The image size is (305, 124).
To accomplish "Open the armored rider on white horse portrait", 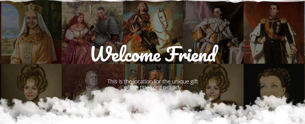I will coord(153,32).
